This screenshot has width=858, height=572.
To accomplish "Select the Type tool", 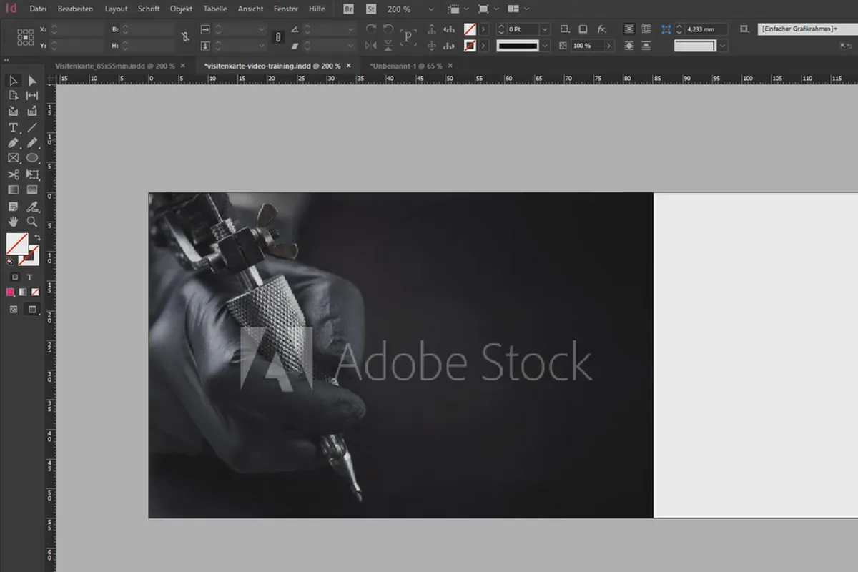I will pyautogui.click(x=13, y=128).
